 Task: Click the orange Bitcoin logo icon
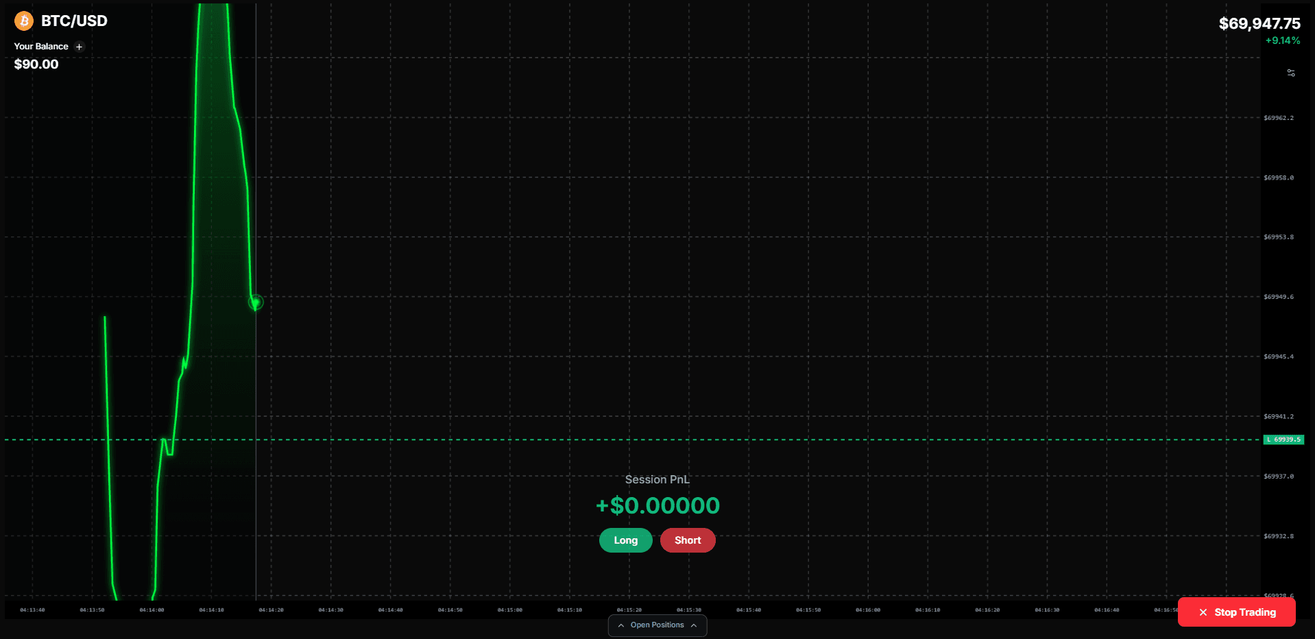pos(24,21)
